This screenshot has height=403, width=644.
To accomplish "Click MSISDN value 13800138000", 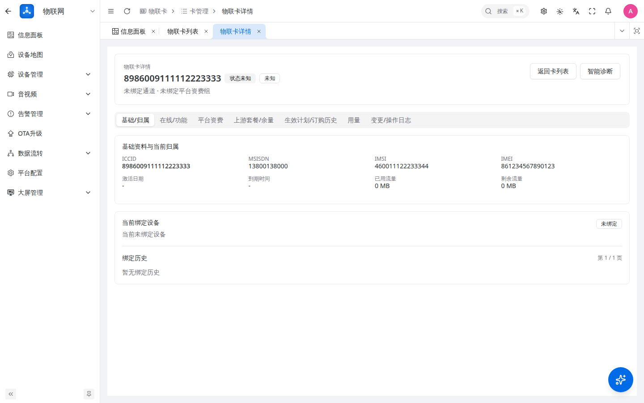I will [268, 166].
